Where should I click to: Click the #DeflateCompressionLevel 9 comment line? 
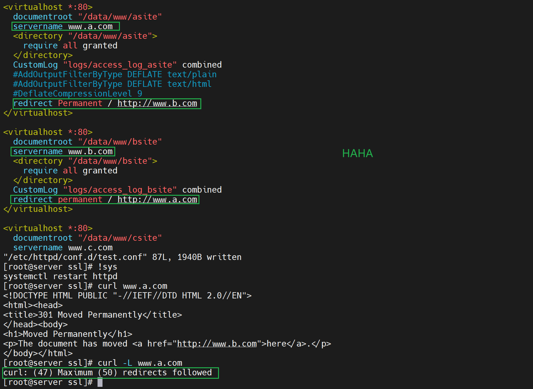77,94
